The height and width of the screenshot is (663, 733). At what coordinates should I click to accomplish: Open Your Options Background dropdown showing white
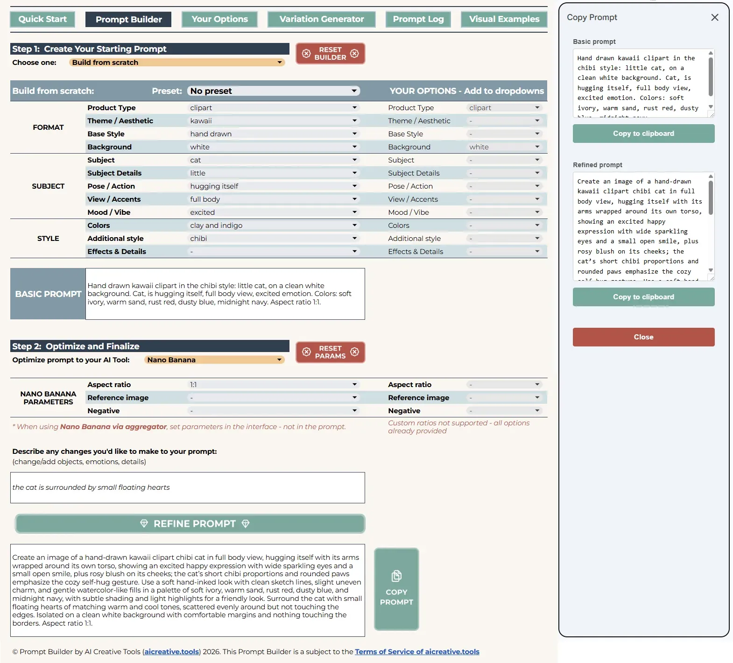tap(505, 147)
